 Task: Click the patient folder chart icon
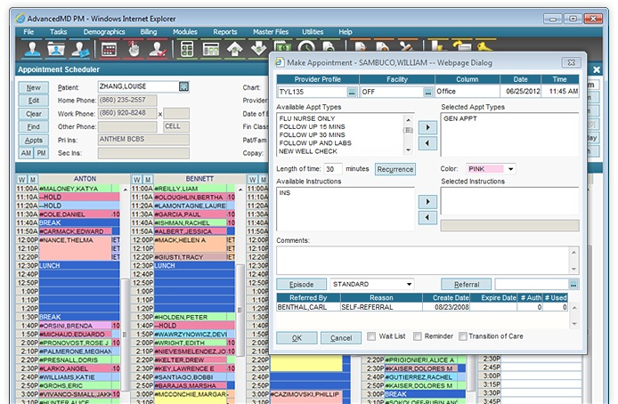tap(56, 49)
